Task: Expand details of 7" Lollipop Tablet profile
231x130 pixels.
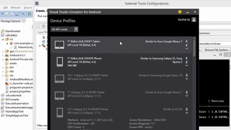Action: click(187, 96)
